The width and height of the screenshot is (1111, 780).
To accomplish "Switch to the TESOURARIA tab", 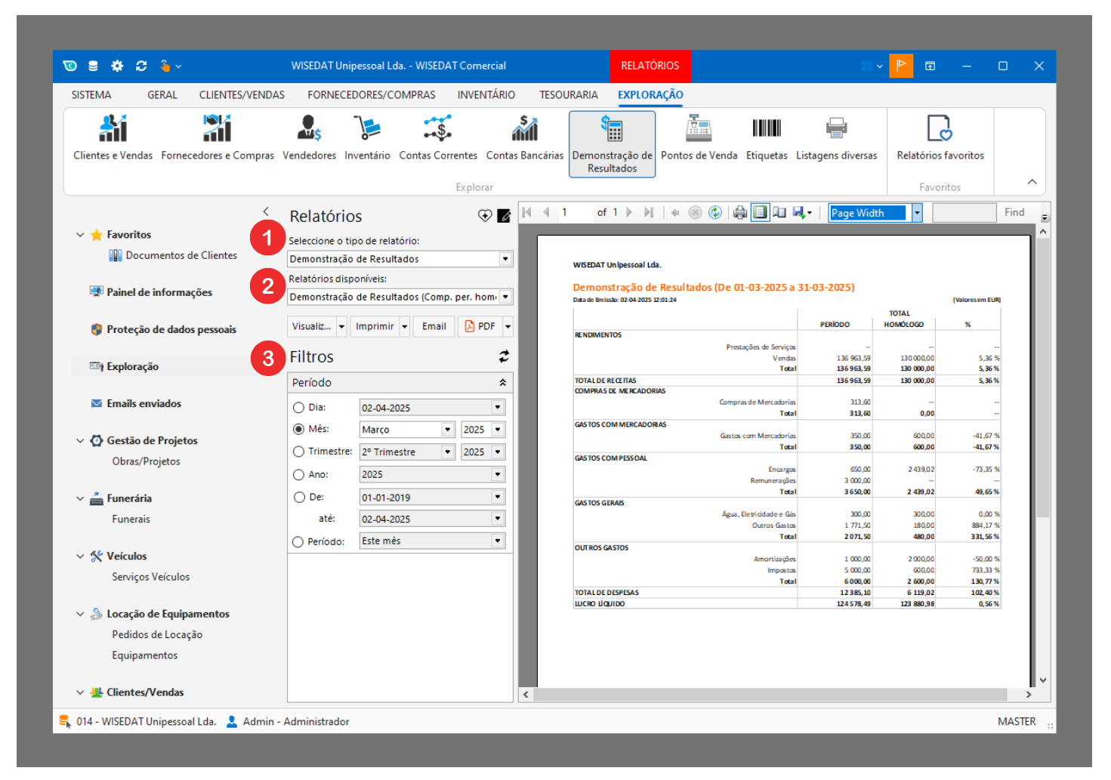I will pos(568,95).
